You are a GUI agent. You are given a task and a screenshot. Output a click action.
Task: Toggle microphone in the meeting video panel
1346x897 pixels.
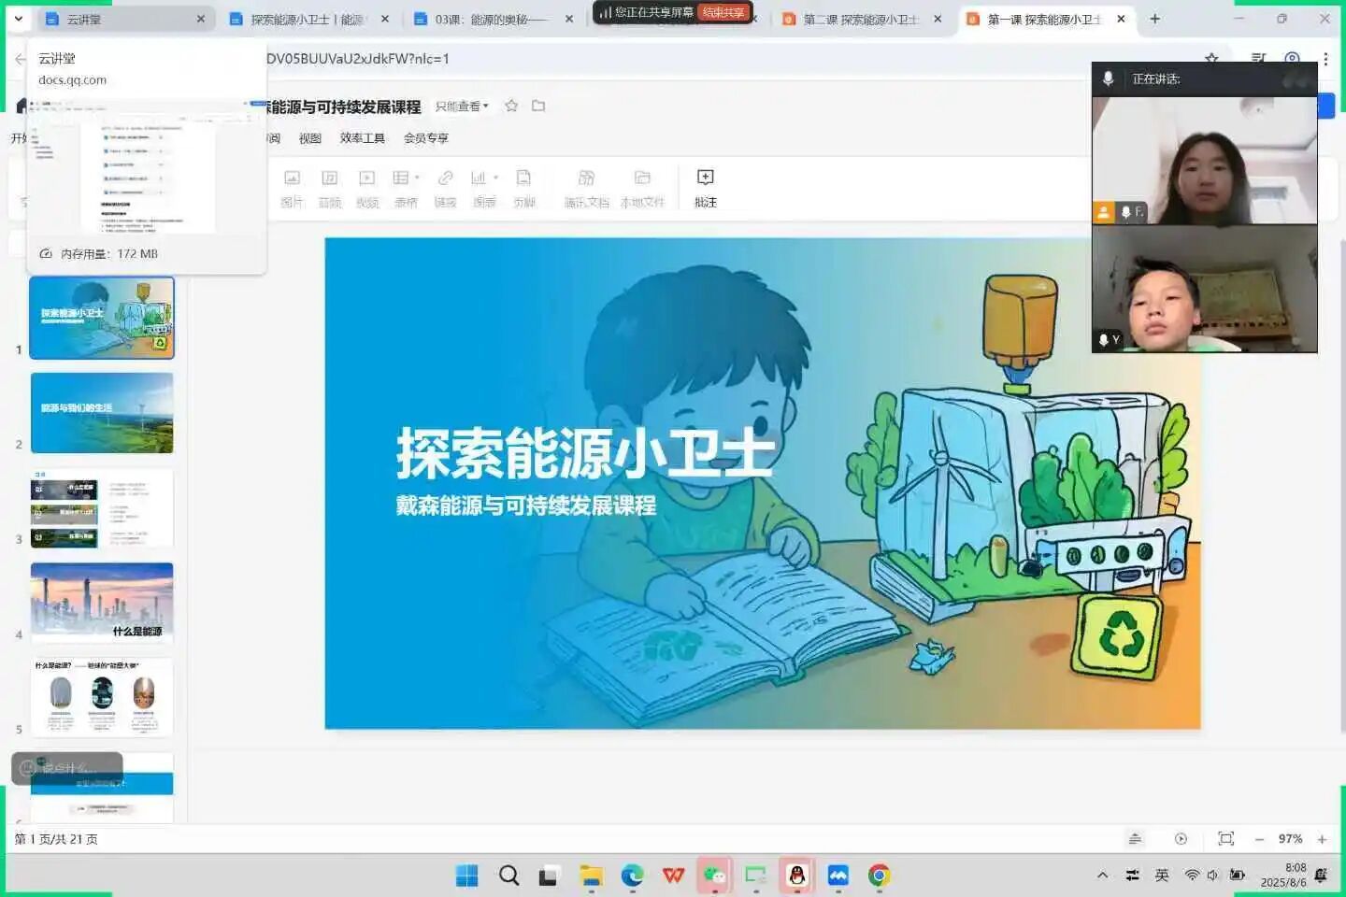[1108, 79]
